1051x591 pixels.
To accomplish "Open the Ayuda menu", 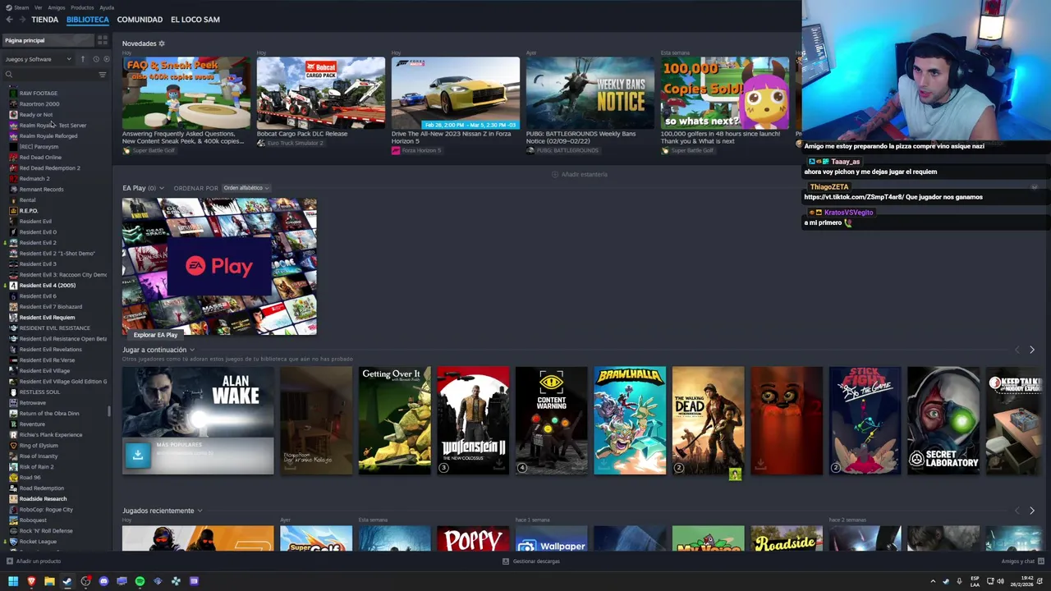I will (x=107, y=7).
